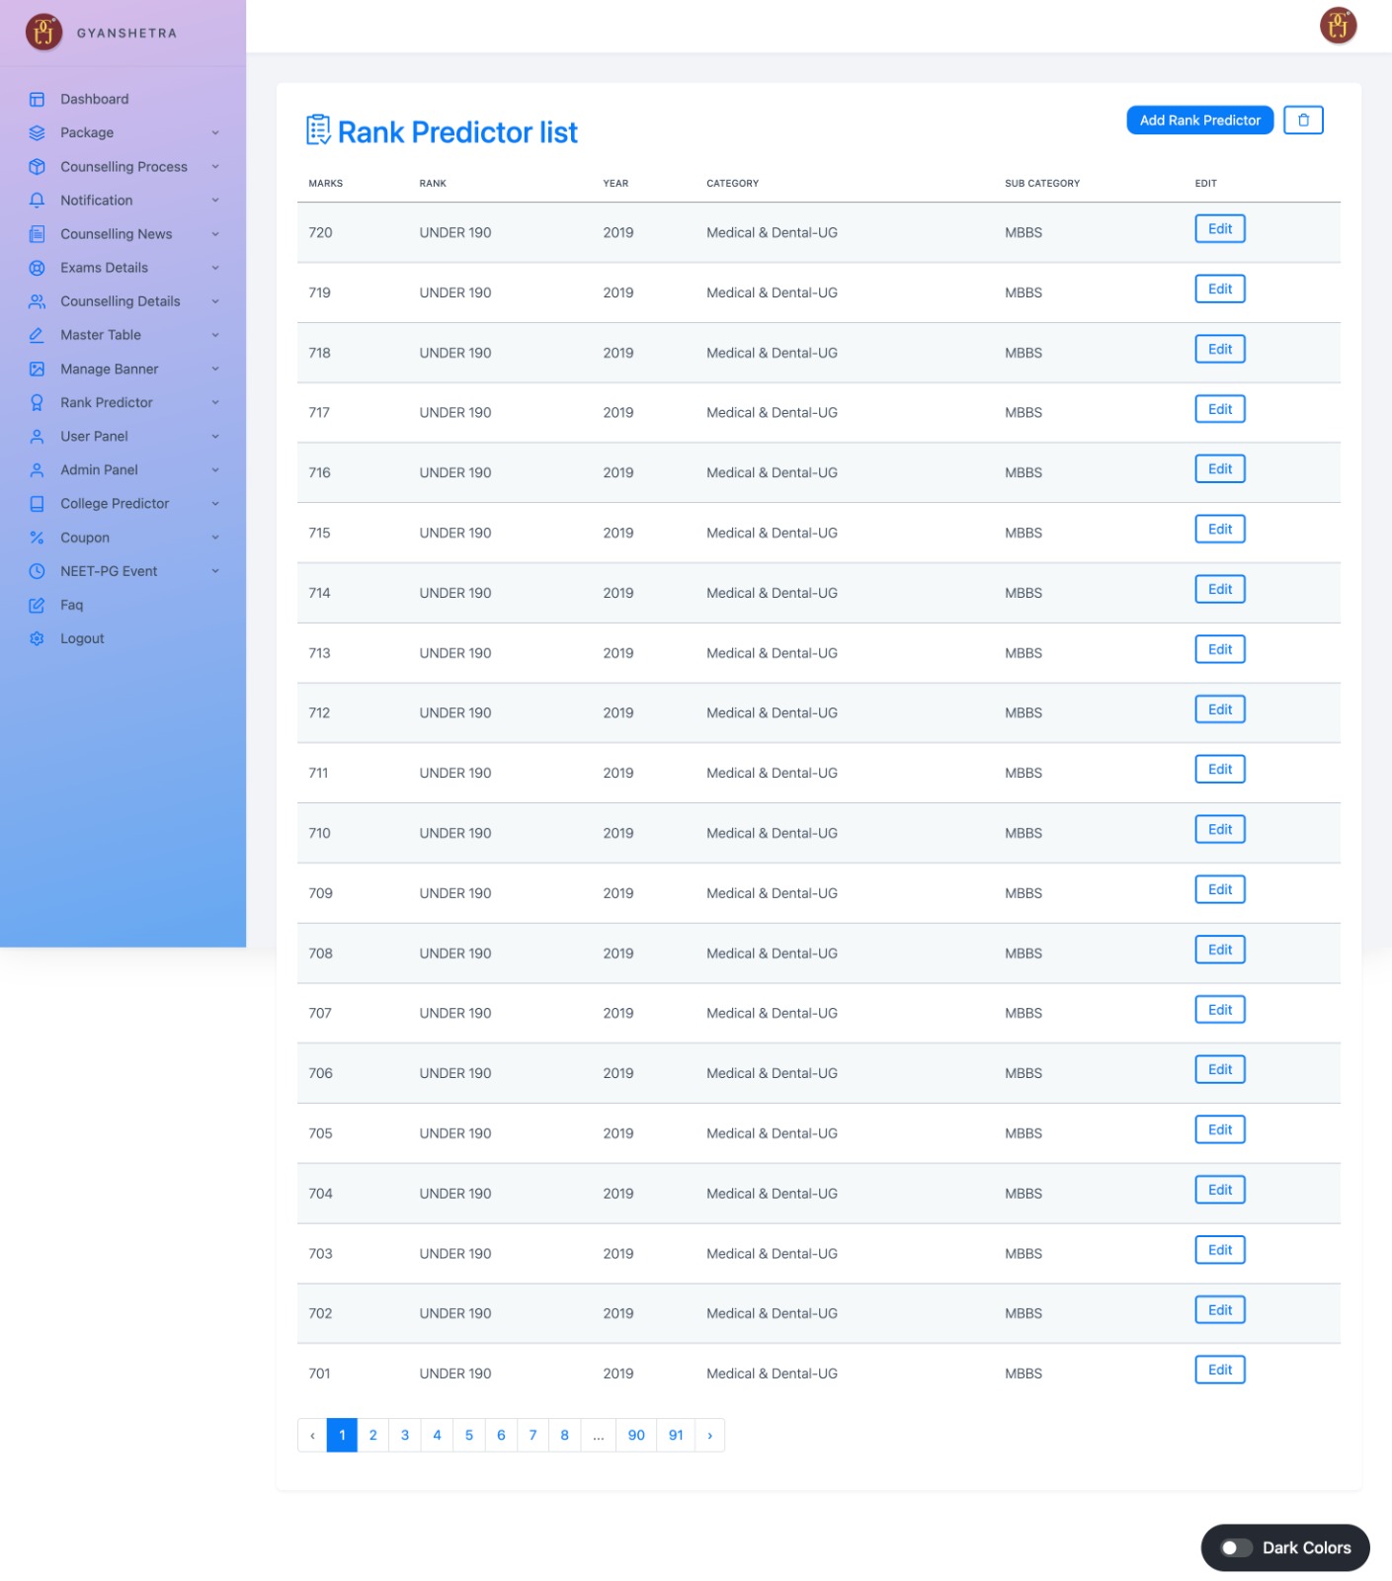The image size is (1392, 1581).
Task: Click the SUB CATEGORY column header
Action: [1042, 183]
